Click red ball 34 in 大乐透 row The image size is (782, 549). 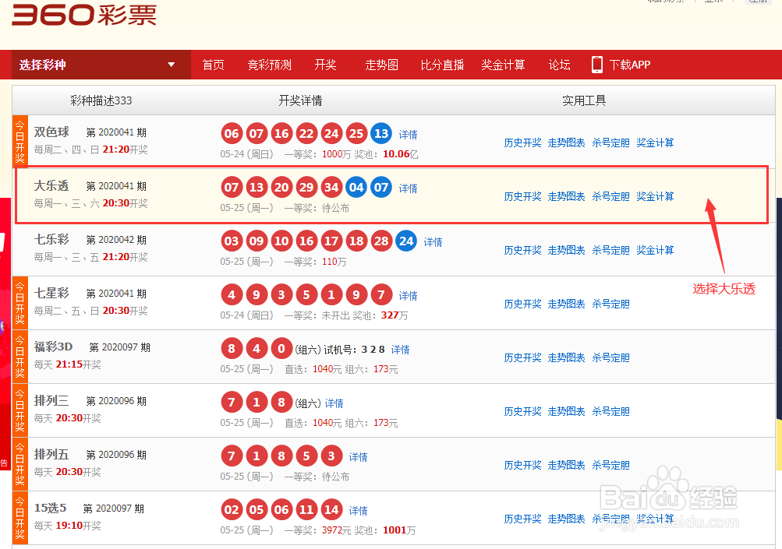(331, 188)
